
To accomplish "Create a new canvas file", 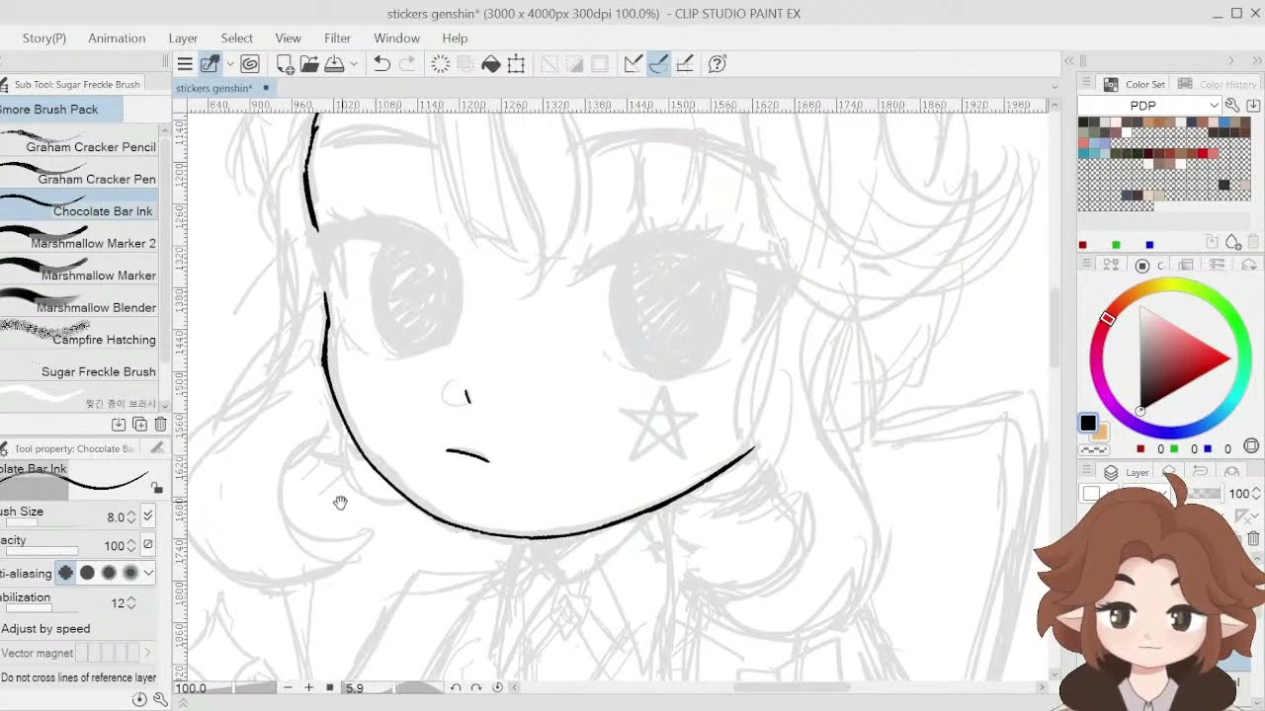I will point(285,64).
